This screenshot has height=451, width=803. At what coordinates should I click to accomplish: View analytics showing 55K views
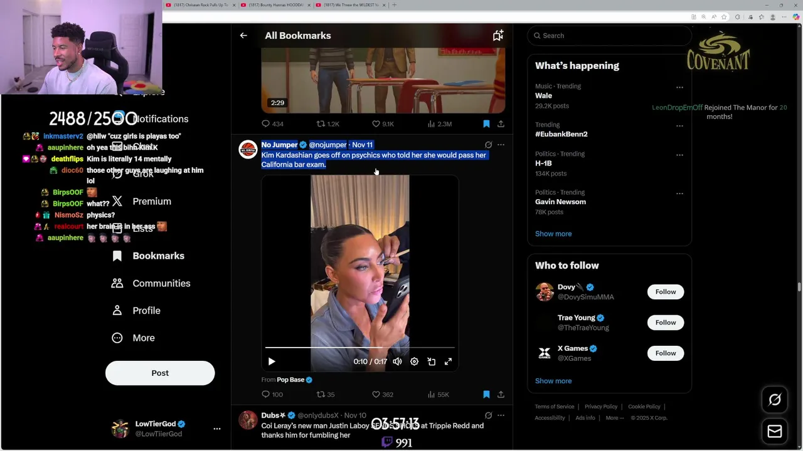point(439,395)
